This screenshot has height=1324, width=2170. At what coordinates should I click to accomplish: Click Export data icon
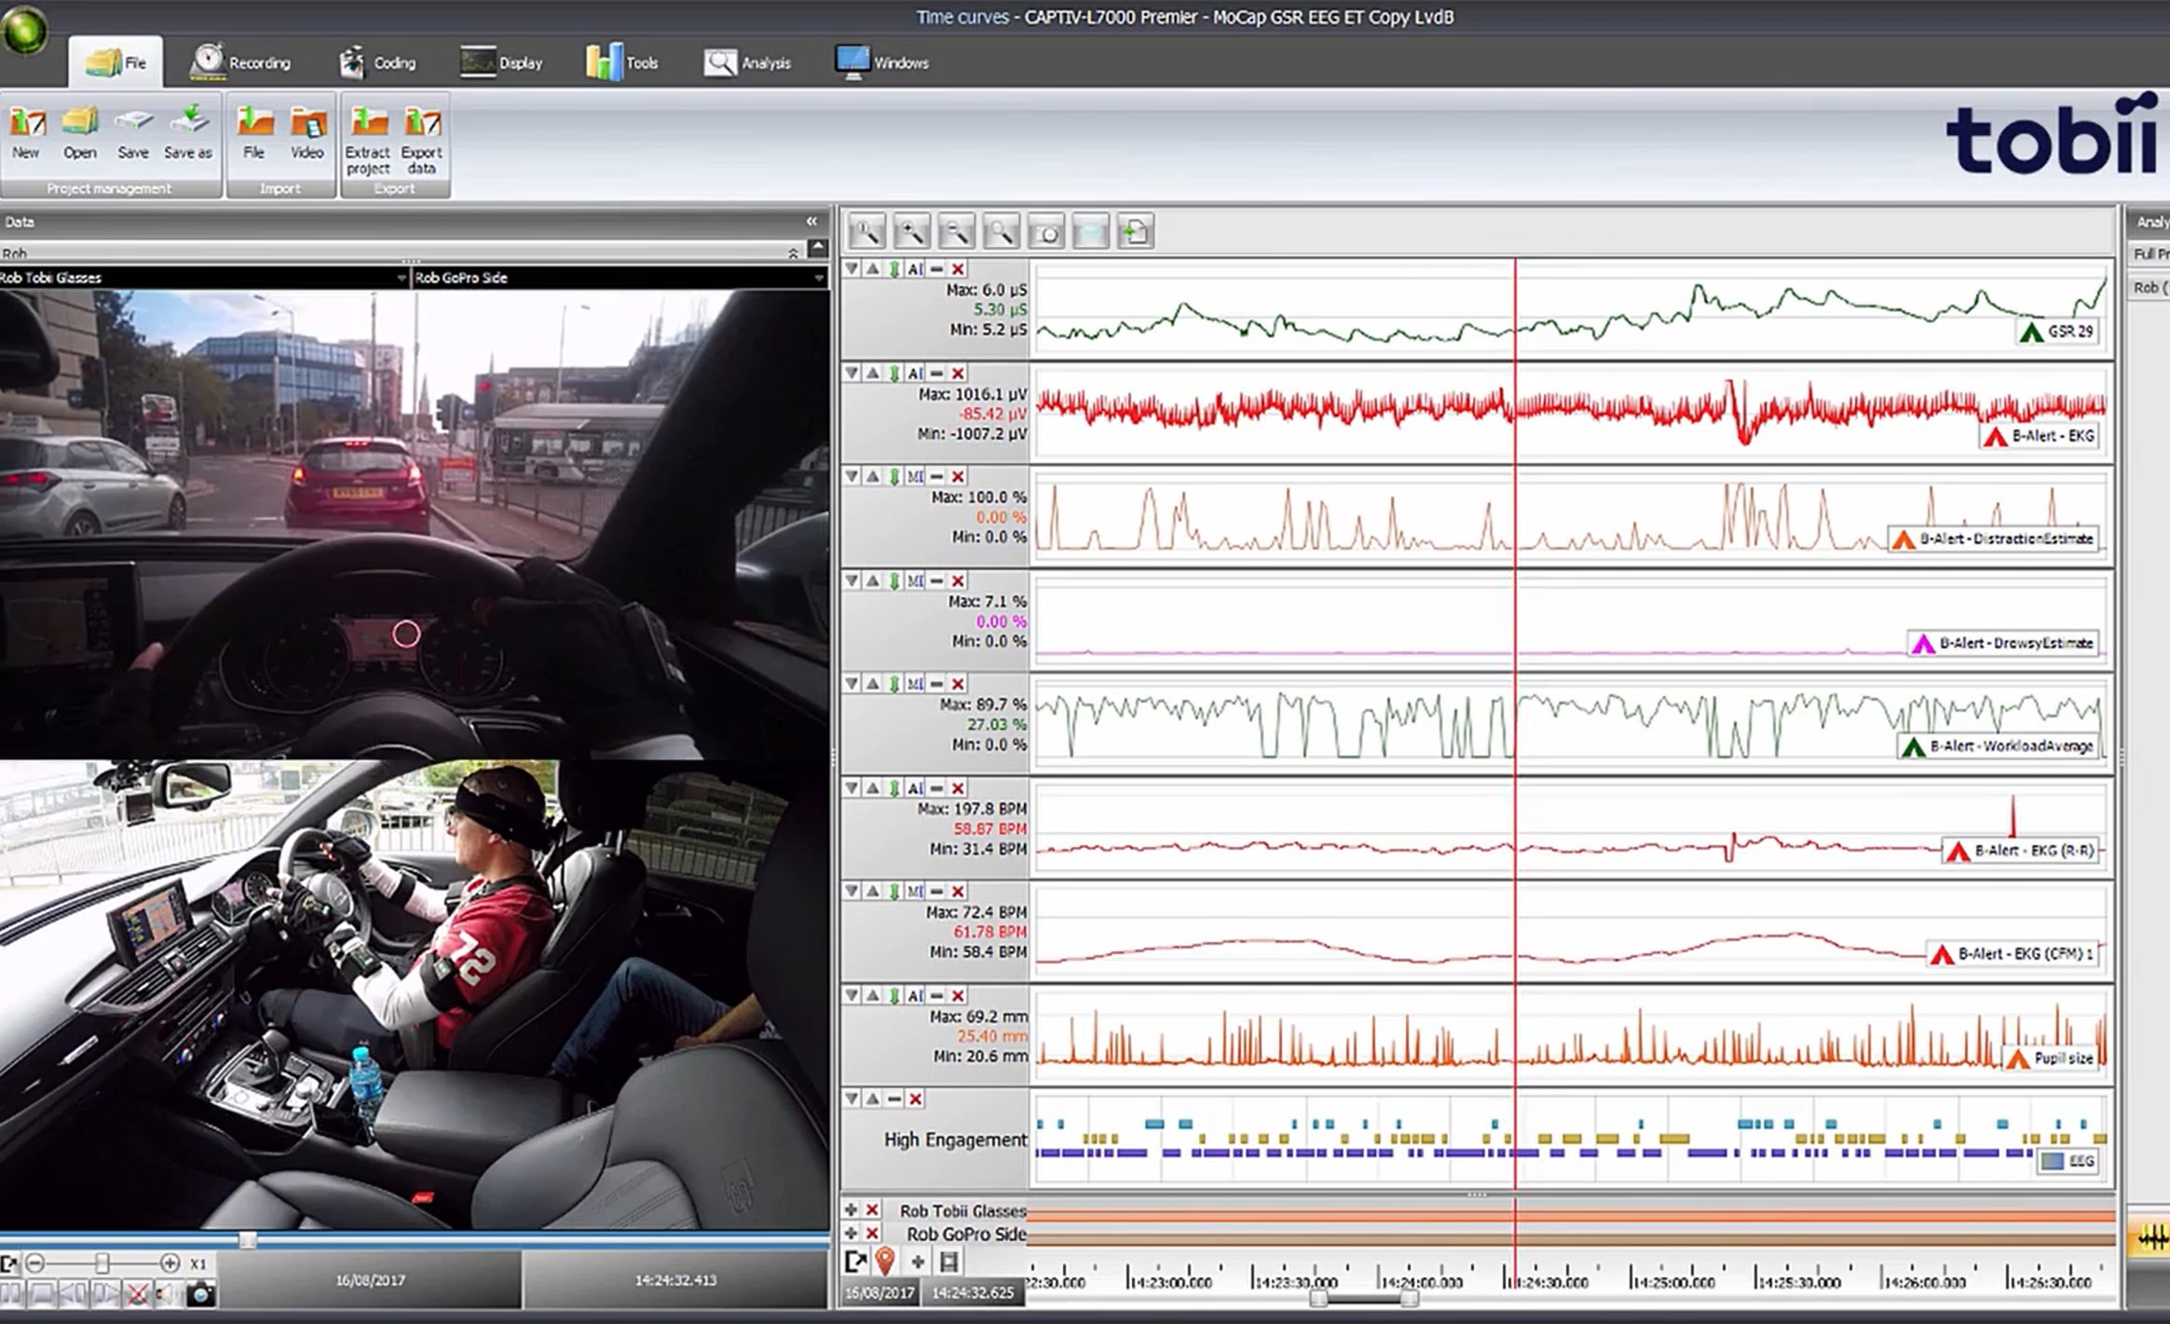(421, 141)
